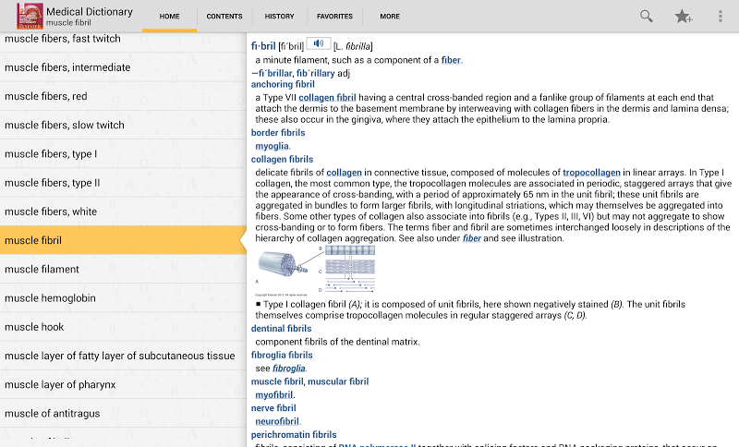Image resolution: width=739 pixels, height=447 pixels.
Task: Select 'muscle hemoglobin' entry
Action: [x=123, y=298]
